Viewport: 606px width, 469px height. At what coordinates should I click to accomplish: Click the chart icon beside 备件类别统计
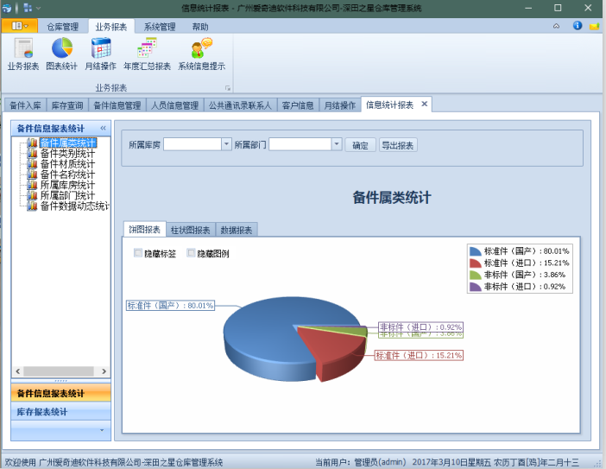tap(32, 154)
